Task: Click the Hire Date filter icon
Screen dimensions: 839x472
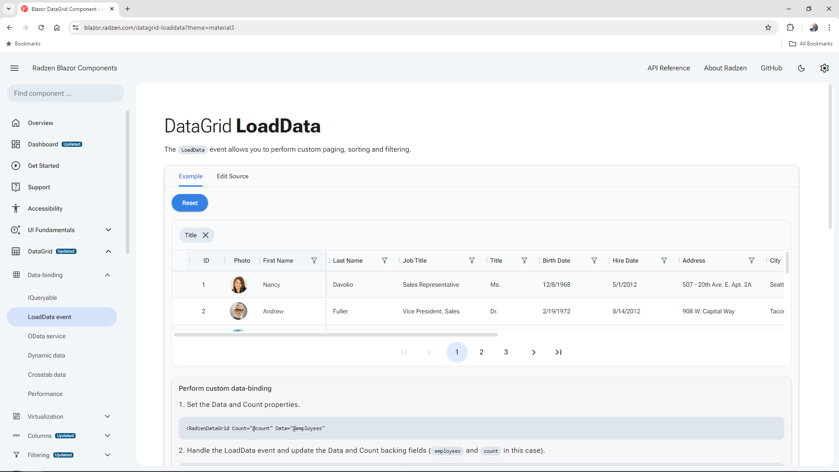Action: (x=664, y=260)
